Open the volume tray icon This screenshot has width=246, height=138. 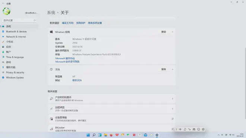pyautogui.click(x=233, y=135)
